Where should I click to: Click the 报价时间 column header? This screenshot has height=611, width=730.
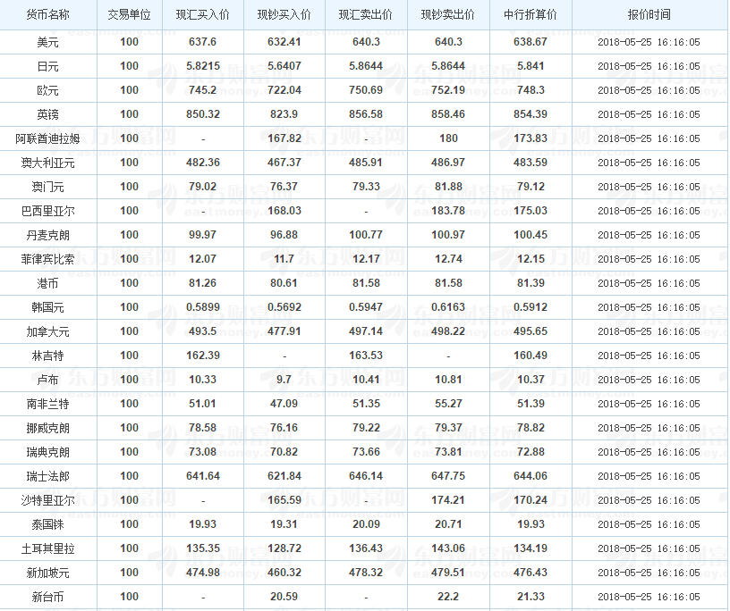[x=649, y=15]
